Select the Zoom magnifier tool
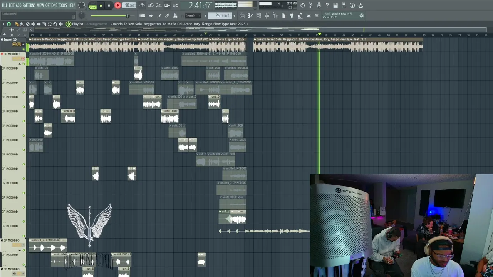 point(55,24)
